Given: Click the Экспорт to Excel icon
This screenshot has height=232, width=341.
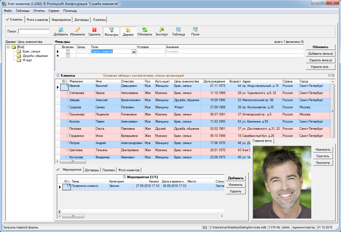Looking at the screenshot, I should 162,30.
